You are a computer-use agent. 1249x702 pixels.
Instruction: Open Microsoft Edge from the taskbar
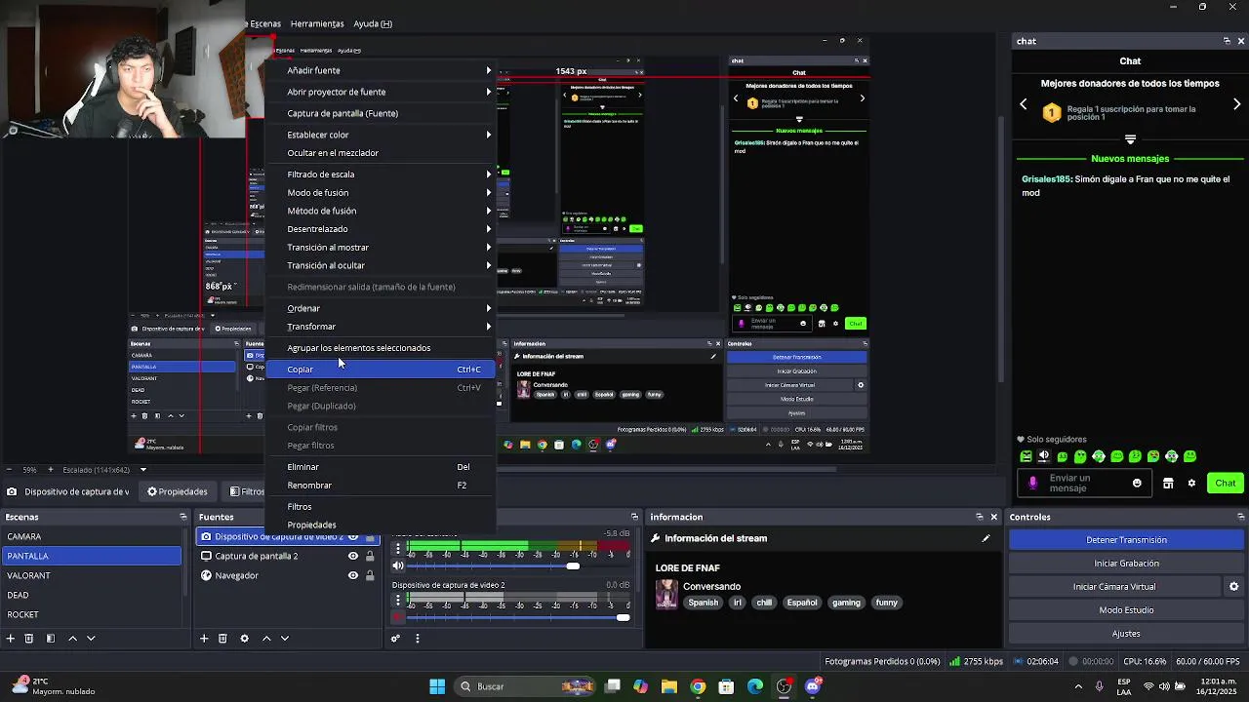(x=755, y=686)
